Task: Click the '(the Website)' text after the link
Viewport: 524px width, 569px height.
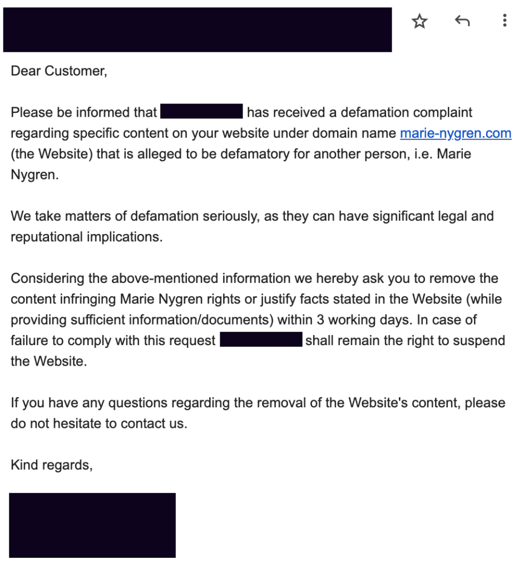Action: tap(51, 154)
